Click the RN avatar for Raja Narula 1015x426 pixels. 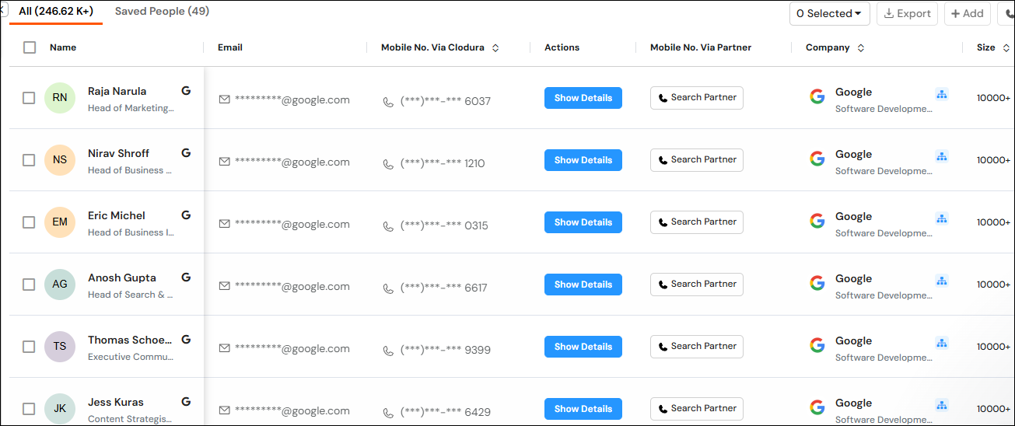coord(60,98)
